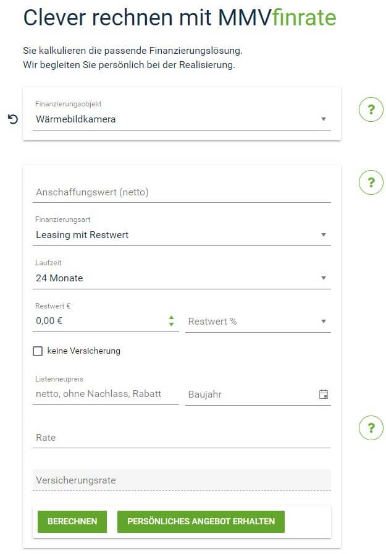Viewport: 386px width, 554px height.
Task: Focus the Anschaffungswert (netto) input
Action: [182, 192]
